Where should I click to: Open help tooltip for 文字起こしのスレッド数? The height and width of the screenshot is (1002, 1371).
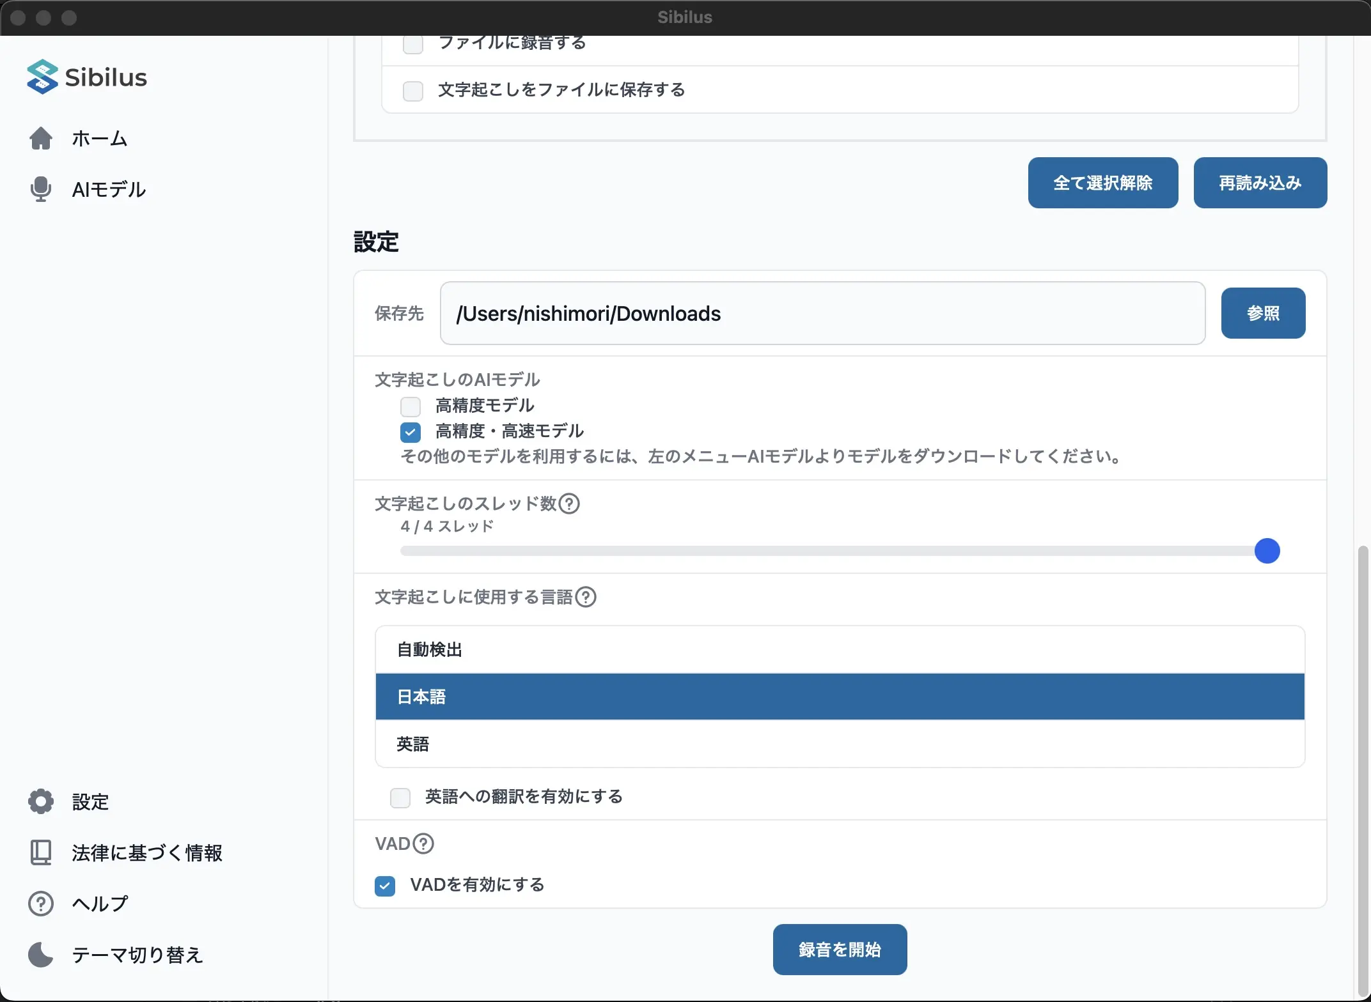(x=569, y=504)
